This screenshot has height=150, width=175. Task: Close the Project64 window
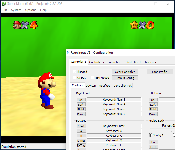168,4
